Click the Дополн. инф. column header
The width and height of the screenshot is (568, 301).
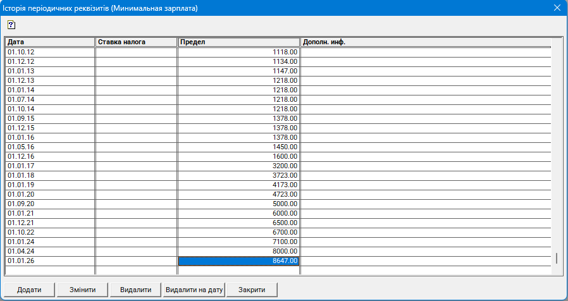tap(425, 42)
